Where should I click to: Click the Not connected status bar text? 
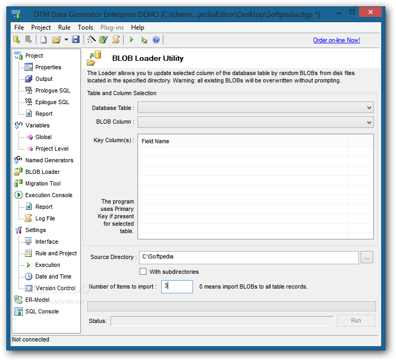(31, 339)
